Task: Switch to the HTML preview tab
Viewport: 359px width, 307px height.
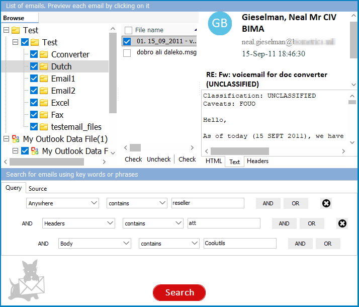Action: pos(214,162)
